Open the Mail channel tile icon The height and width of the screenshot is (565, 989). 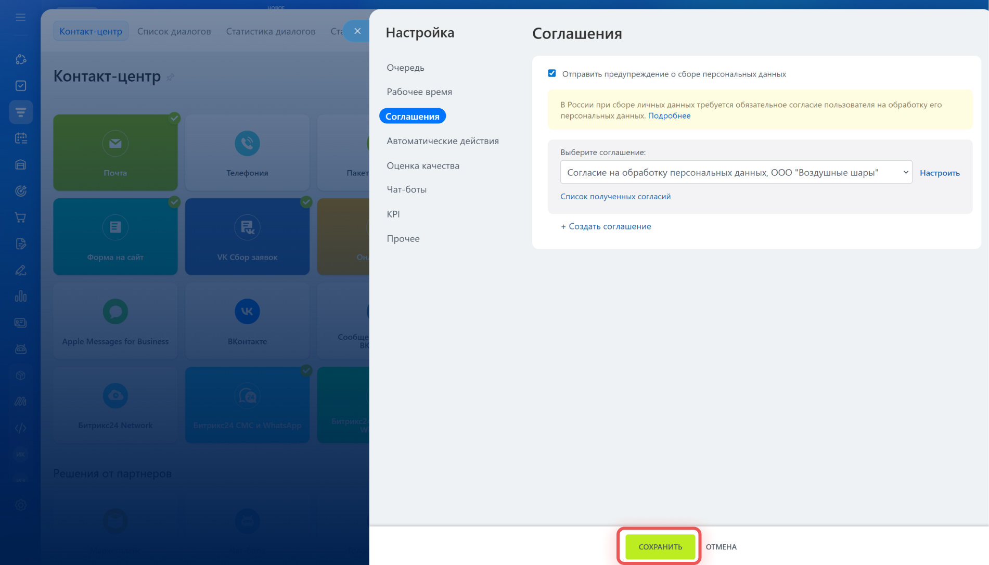[x=115, y=144]
